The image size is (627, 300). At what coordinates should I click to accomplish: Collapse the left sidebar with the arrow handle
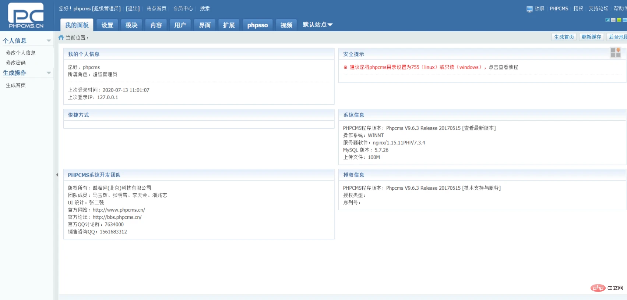click(x=57, y=175)
